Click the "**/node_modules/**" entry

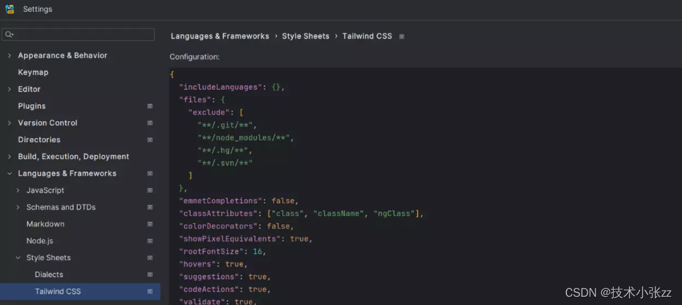[244, 138]
